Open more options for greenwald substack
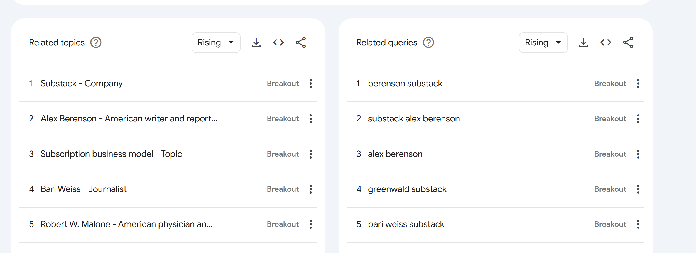The width and height of the screenshot is (696, 253). pos(638,189)
